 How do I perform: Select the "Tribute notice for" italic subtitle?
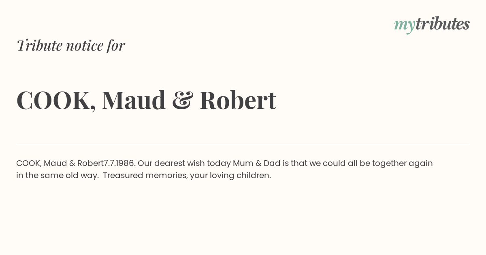70,45
